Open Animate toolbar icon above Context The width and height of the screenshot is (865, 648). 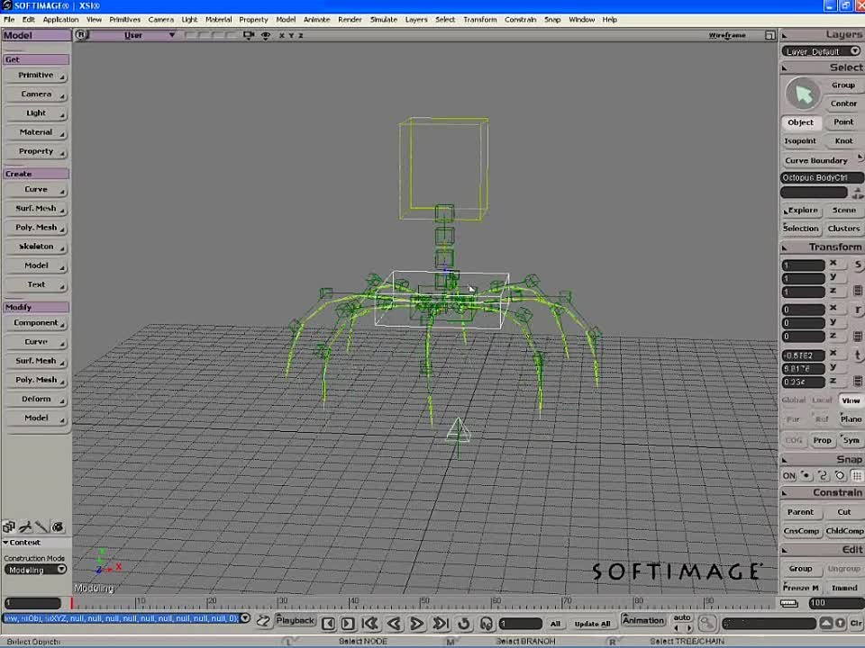[x=25, y=526]
